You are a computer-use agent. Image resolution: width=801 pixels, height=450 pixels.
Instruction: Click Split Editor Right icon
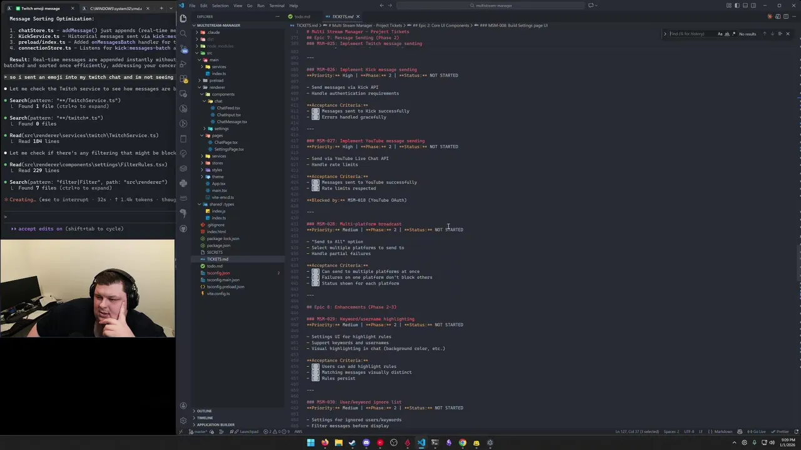(787, 16)
